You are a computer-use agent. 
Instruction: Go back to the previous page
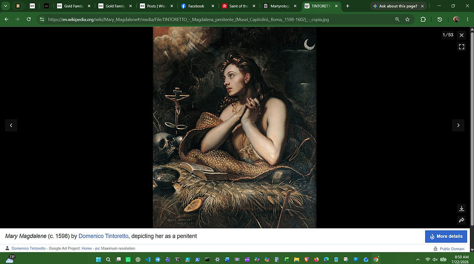click(6, 19)
